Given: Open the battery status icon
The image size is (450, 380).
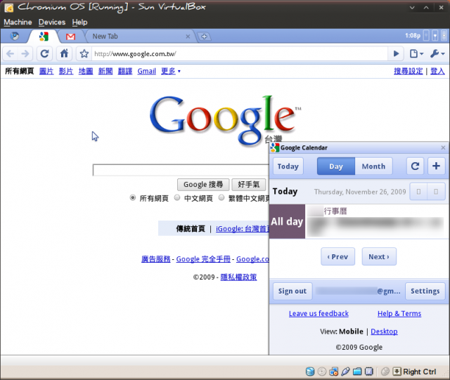Looking at the screenshot, I should coord(435,36).
